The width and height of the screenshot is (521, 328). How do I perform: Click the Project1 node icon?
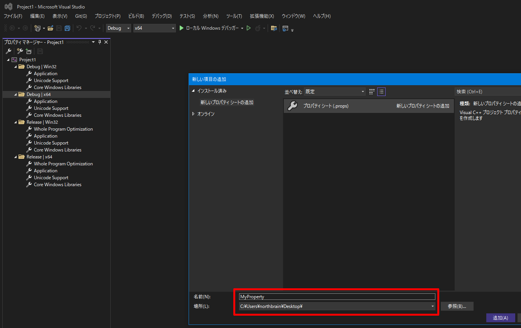(x=14, y=60)
